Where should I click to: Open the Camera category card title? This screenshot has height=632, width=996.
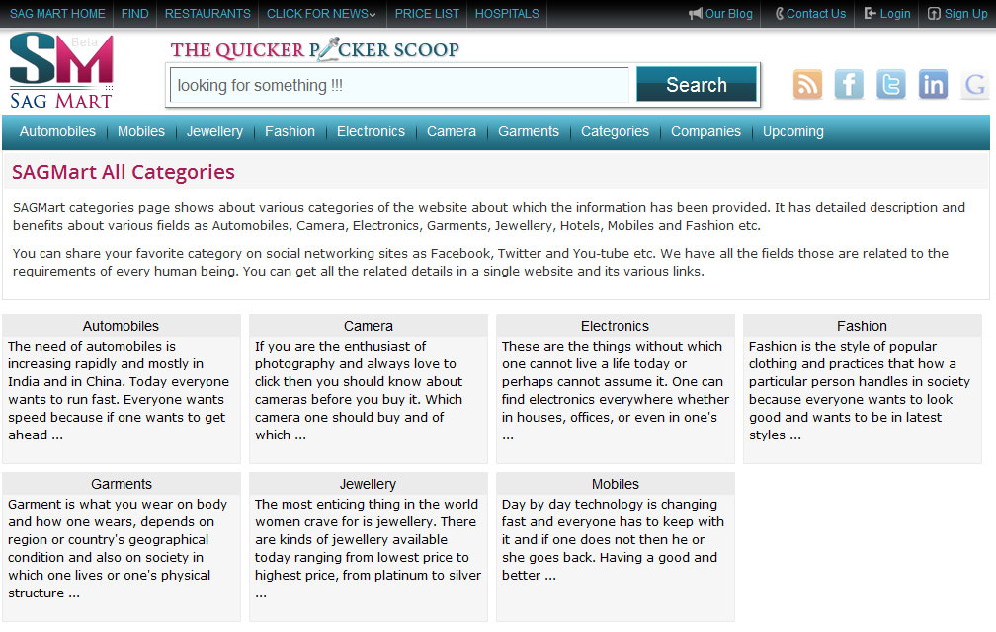(369, 326)
